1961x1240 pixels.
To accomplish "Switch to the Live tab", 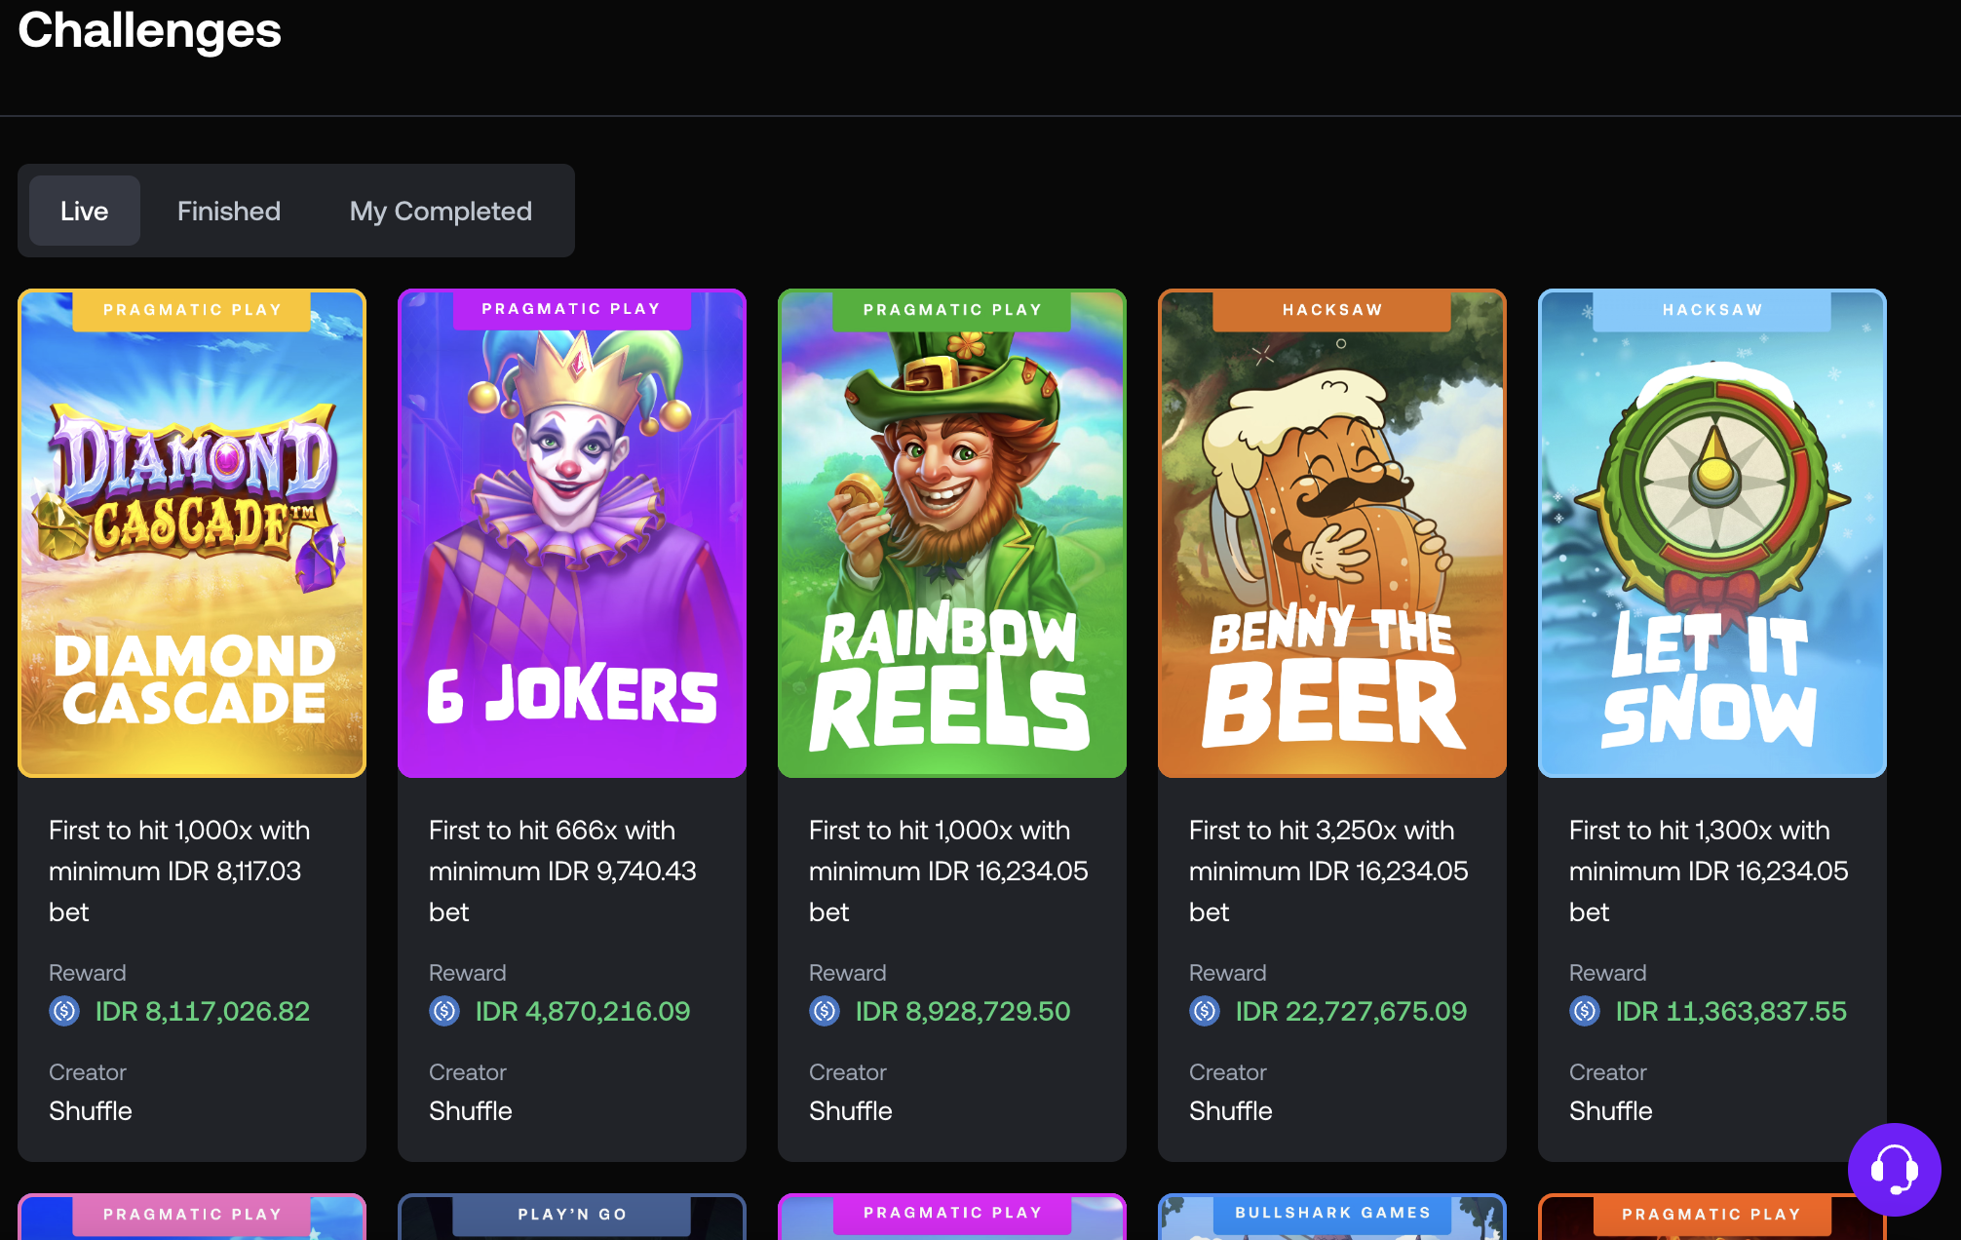I will [x=85, y=211].
